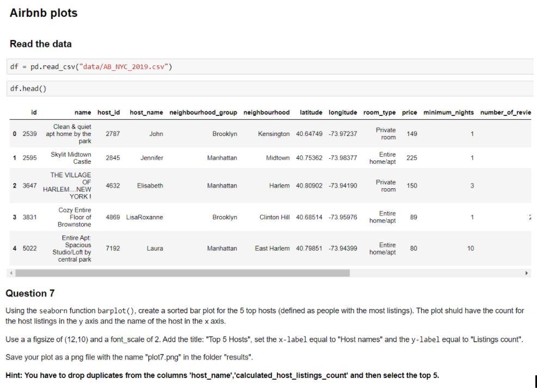537x390 pixels.
Task: Select the id cell 2539
Action: point(29,134)
